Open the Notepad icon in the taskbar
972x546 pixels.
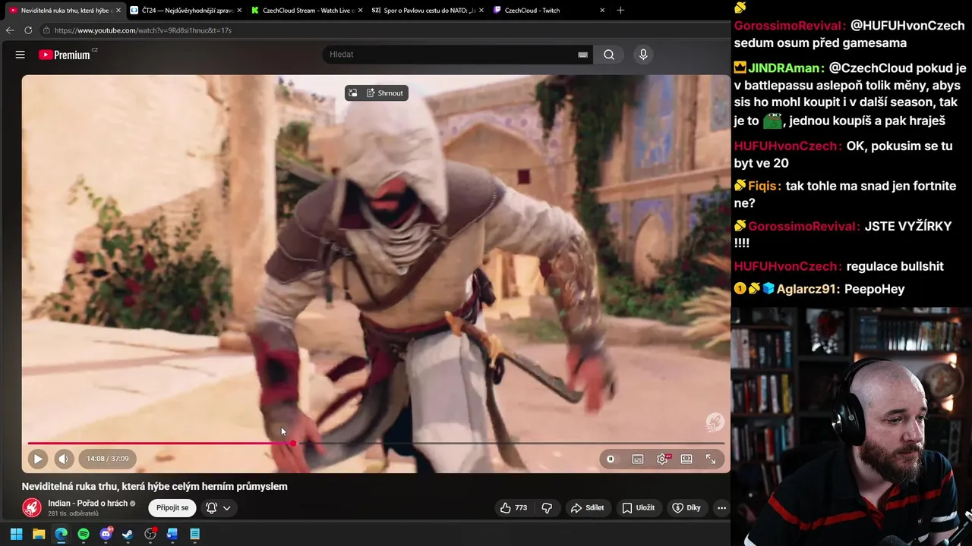[194, 534]
